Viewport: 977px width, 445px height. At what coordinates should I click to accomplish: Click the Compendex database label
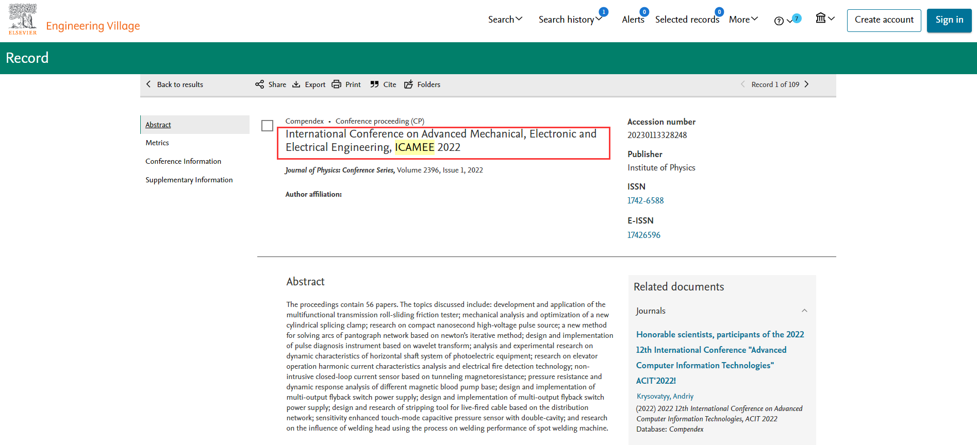[304, 121]
